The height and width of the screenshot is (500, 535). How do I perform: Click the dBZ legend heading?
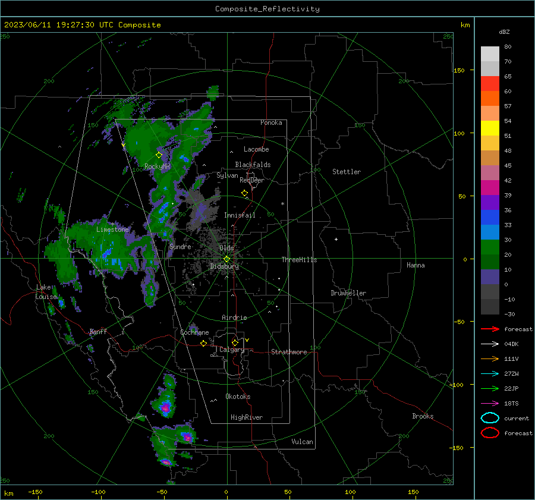click(x=504, y=32)
